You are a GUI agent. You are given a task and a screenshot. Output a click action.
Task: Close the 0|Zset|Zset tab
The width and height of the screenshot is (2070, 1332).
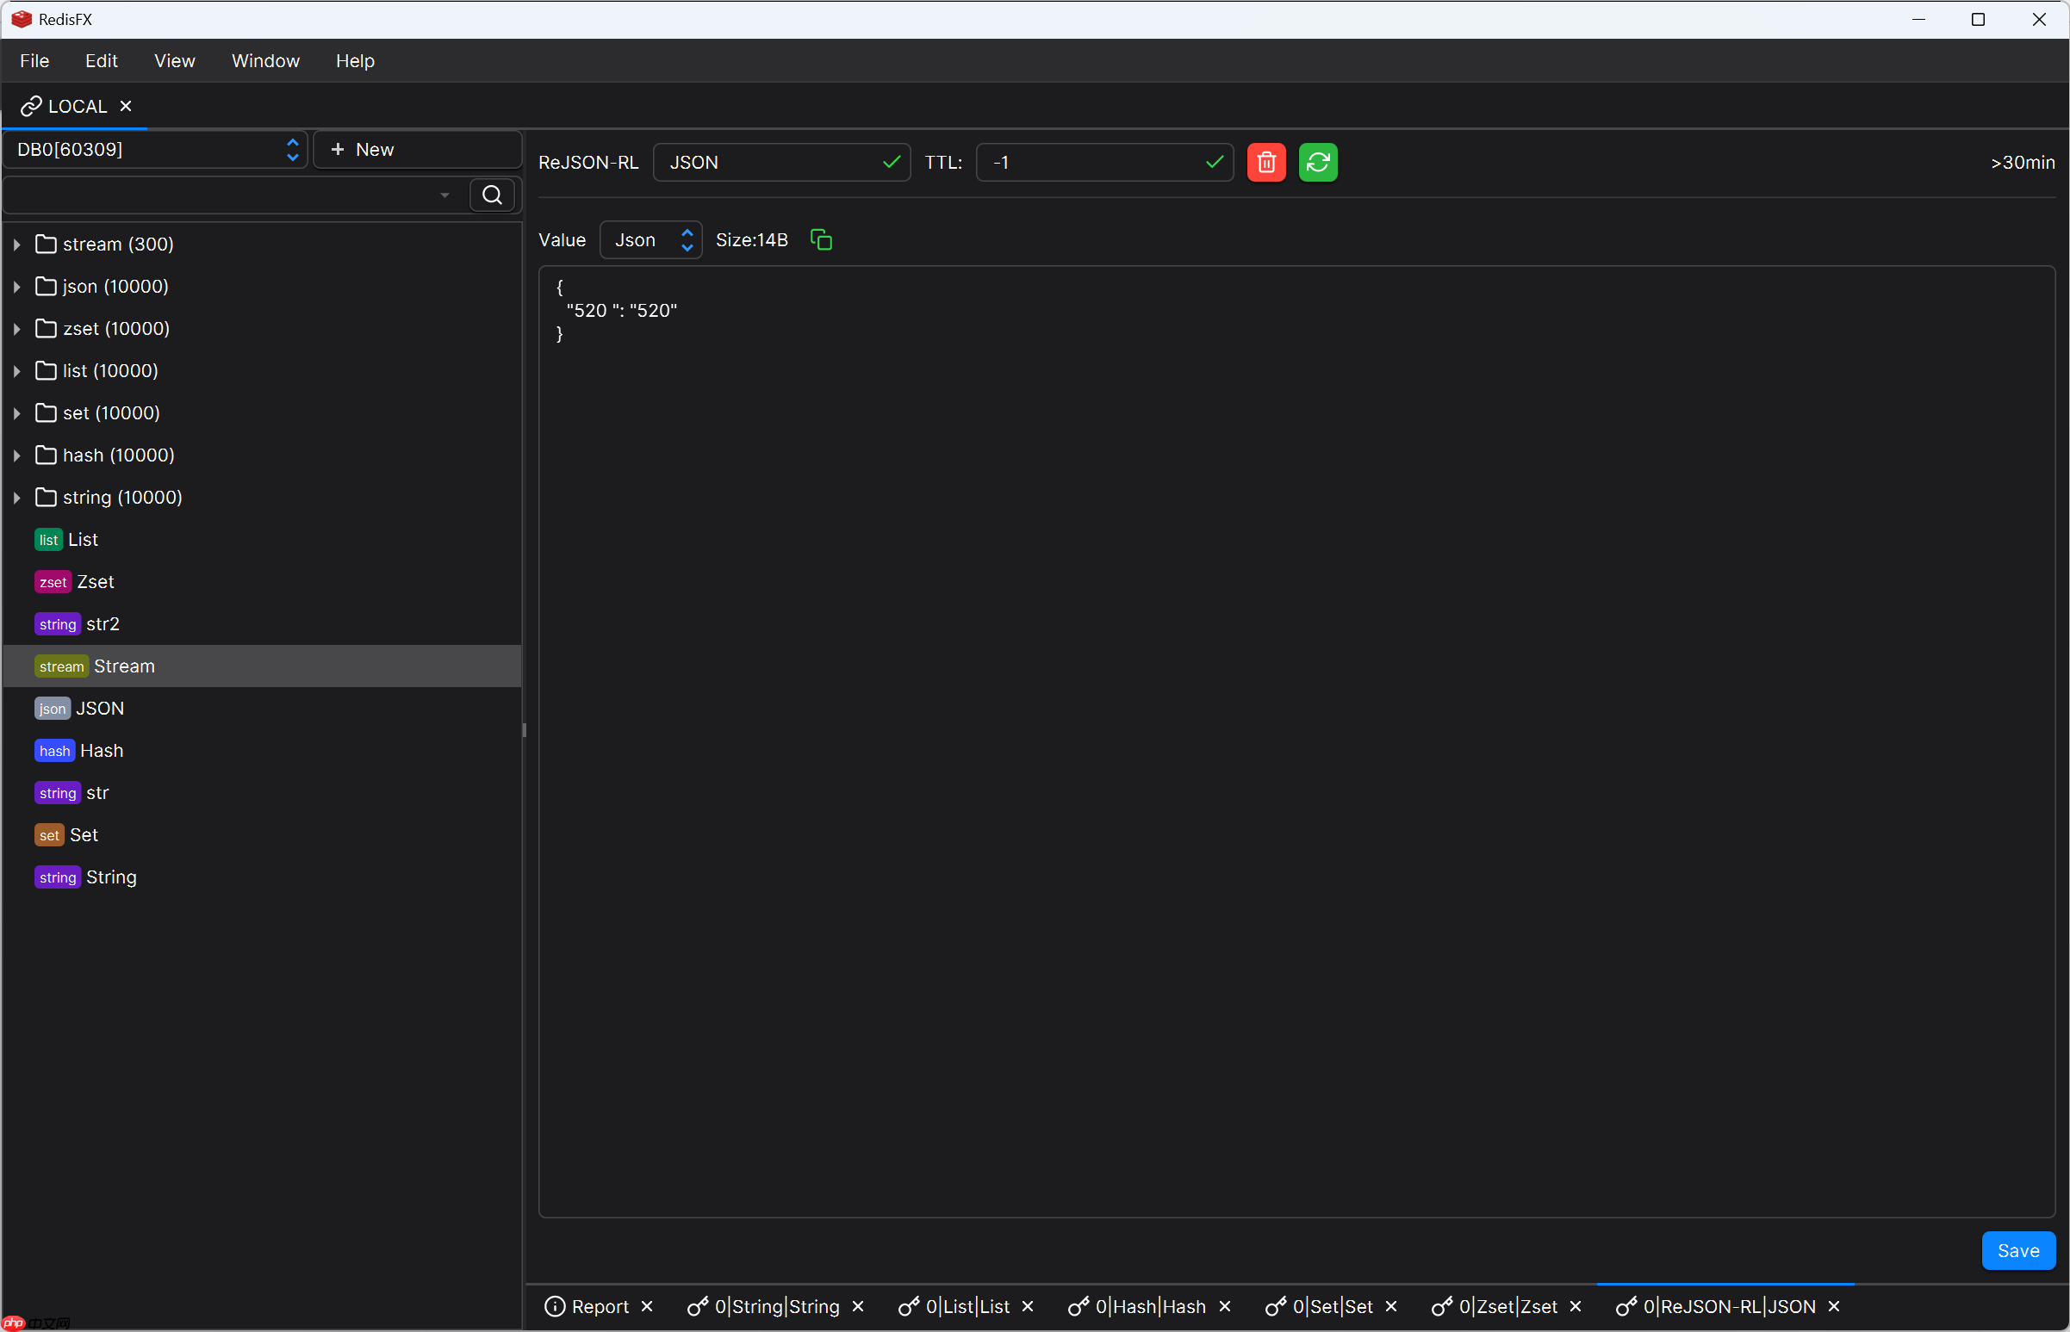(x=1576, y=1306)
